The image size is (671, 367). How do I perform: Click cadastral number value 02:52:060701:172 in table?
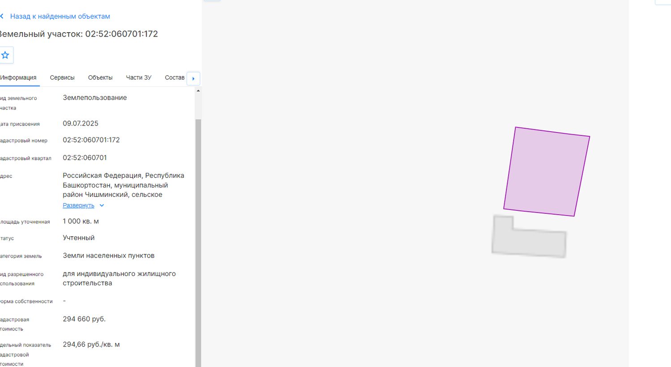tap(91, 140)
